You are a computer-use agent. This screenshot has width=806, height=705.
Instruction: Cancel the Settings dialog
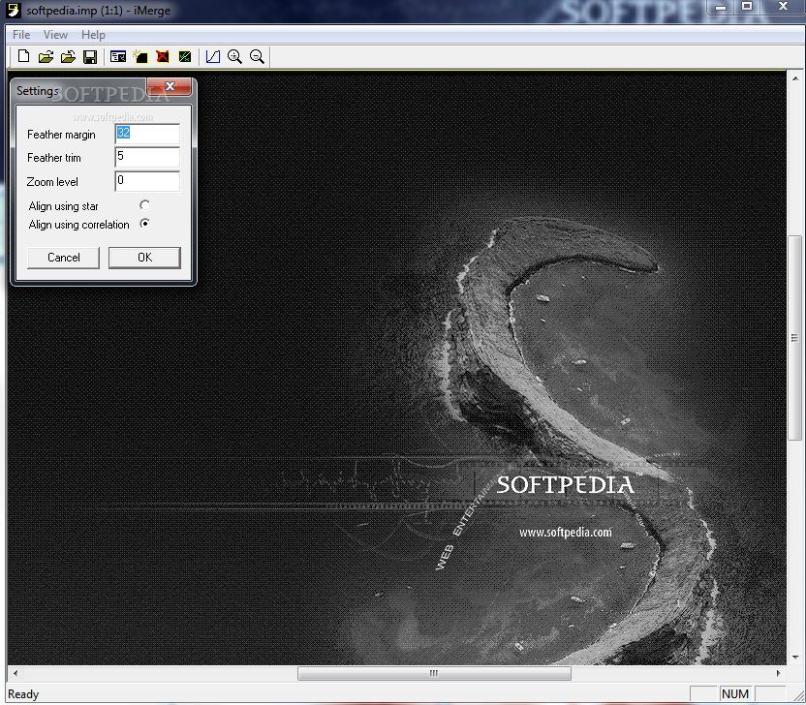[x=63, y=258]
